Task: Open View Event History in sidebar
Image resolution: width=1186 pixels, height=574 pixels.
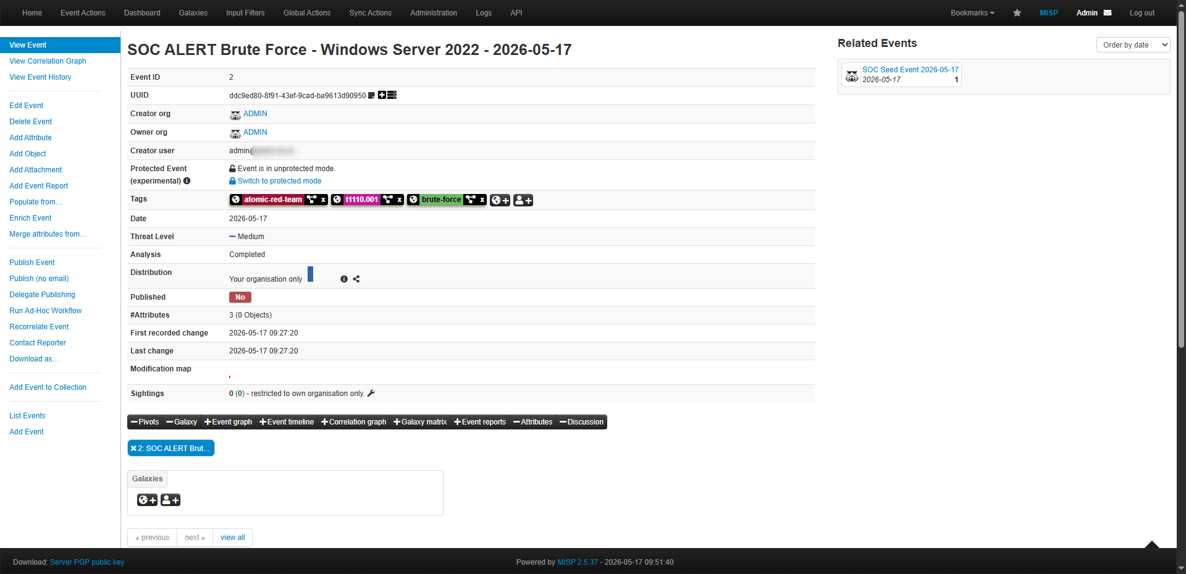Action: pos(40,77)
